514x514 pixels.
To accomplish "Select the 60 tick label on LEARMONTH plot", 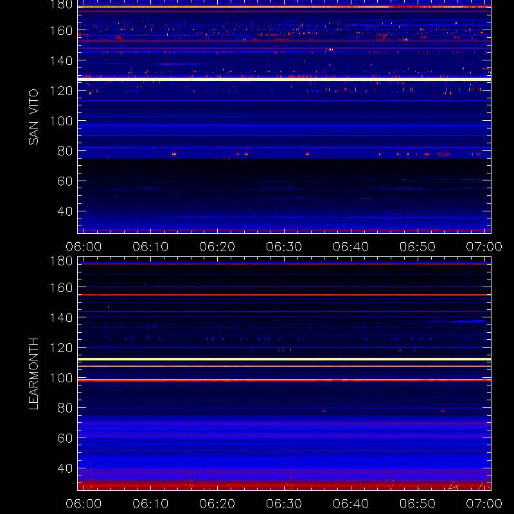I will click(66, 438).
